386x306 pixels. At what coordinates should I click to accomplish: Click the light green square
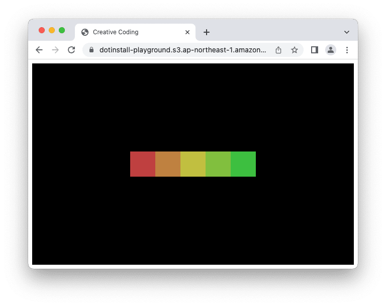pos(218,164)
